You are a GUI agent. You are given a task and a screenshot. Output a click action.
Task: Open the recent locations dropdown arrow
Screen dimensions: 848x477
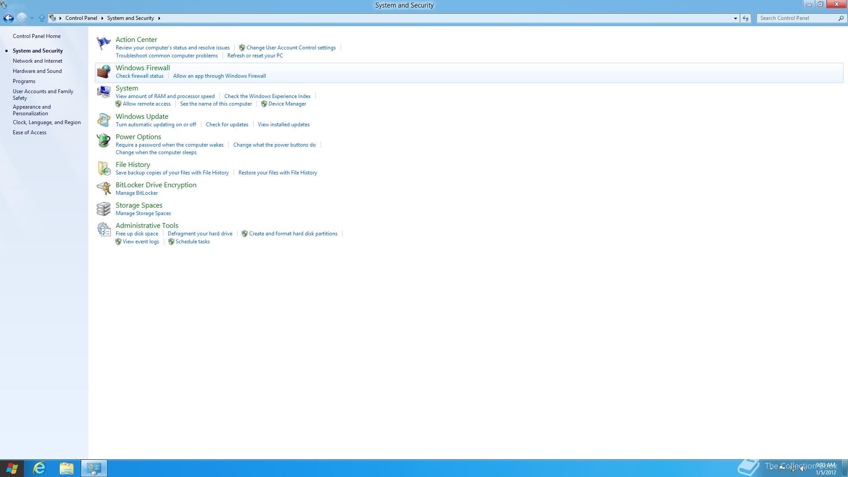(32, 18)
